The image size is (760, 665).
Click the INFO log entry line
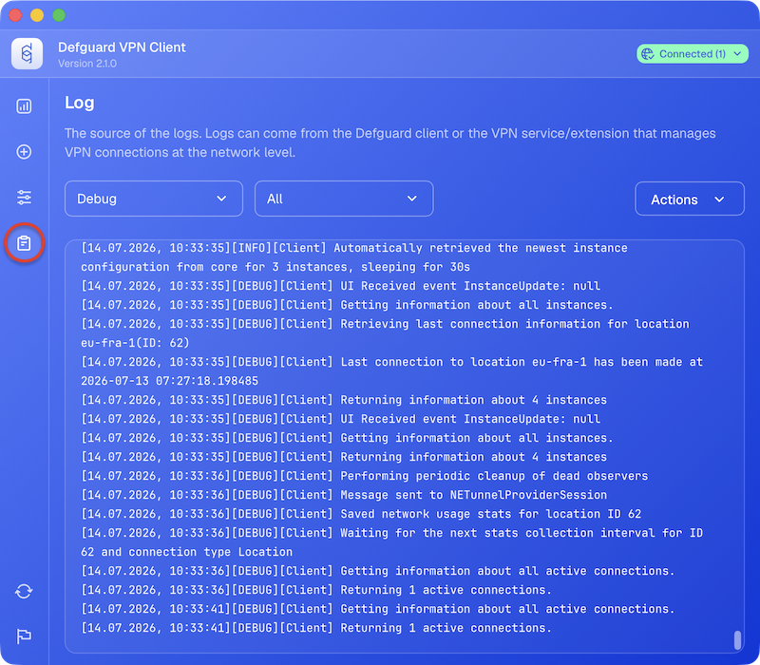[x=353, y=257]
